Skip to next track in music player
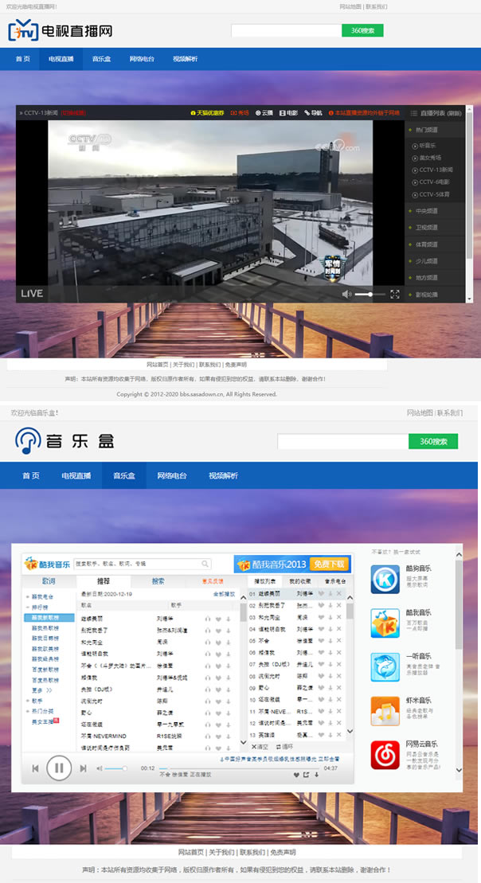This screenshot has width=481, height=883. click(84, 768)
